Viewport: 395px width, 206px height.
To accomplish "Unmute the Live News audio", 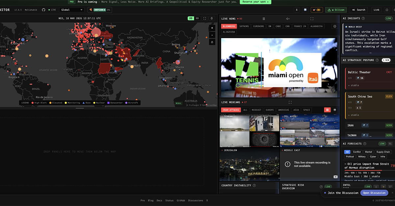I will 288,19.
